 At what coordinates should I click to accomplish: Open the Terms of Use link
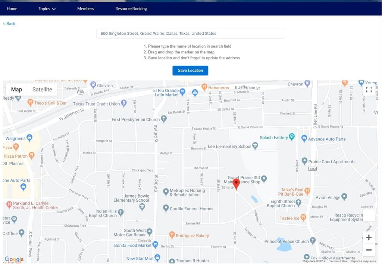pyautogui.click(x=338, y=261)
